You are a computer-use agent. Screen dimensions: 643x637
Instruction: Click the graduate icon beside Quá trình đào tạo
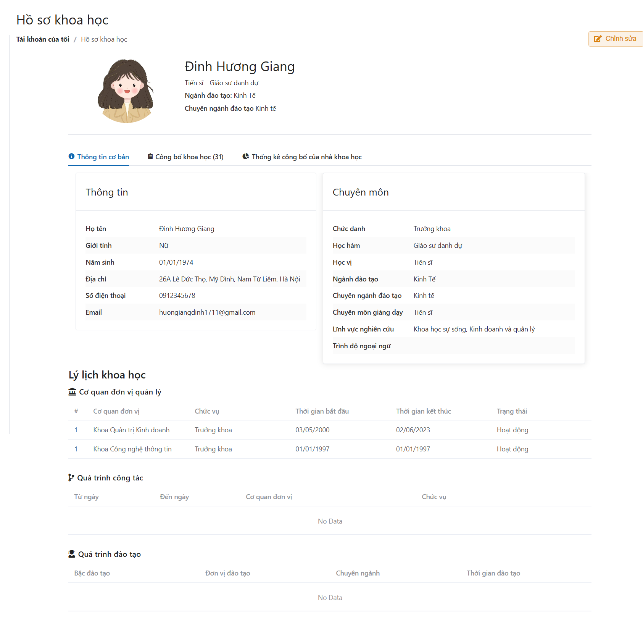[x=72, y=554]
